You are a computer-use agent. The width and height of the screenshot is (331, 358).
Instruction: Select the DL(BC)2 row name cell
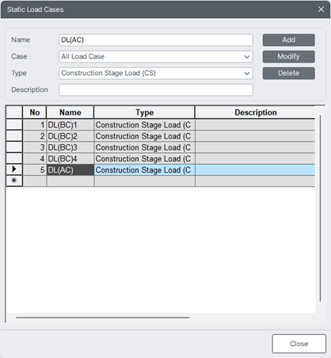pyautogui.click(x=70, y=136)
